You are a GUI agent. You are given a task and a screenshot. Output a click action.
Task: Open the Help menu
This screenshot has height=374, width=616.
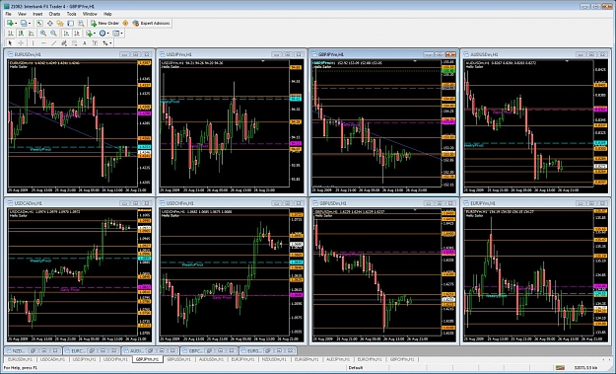[107, 14]
